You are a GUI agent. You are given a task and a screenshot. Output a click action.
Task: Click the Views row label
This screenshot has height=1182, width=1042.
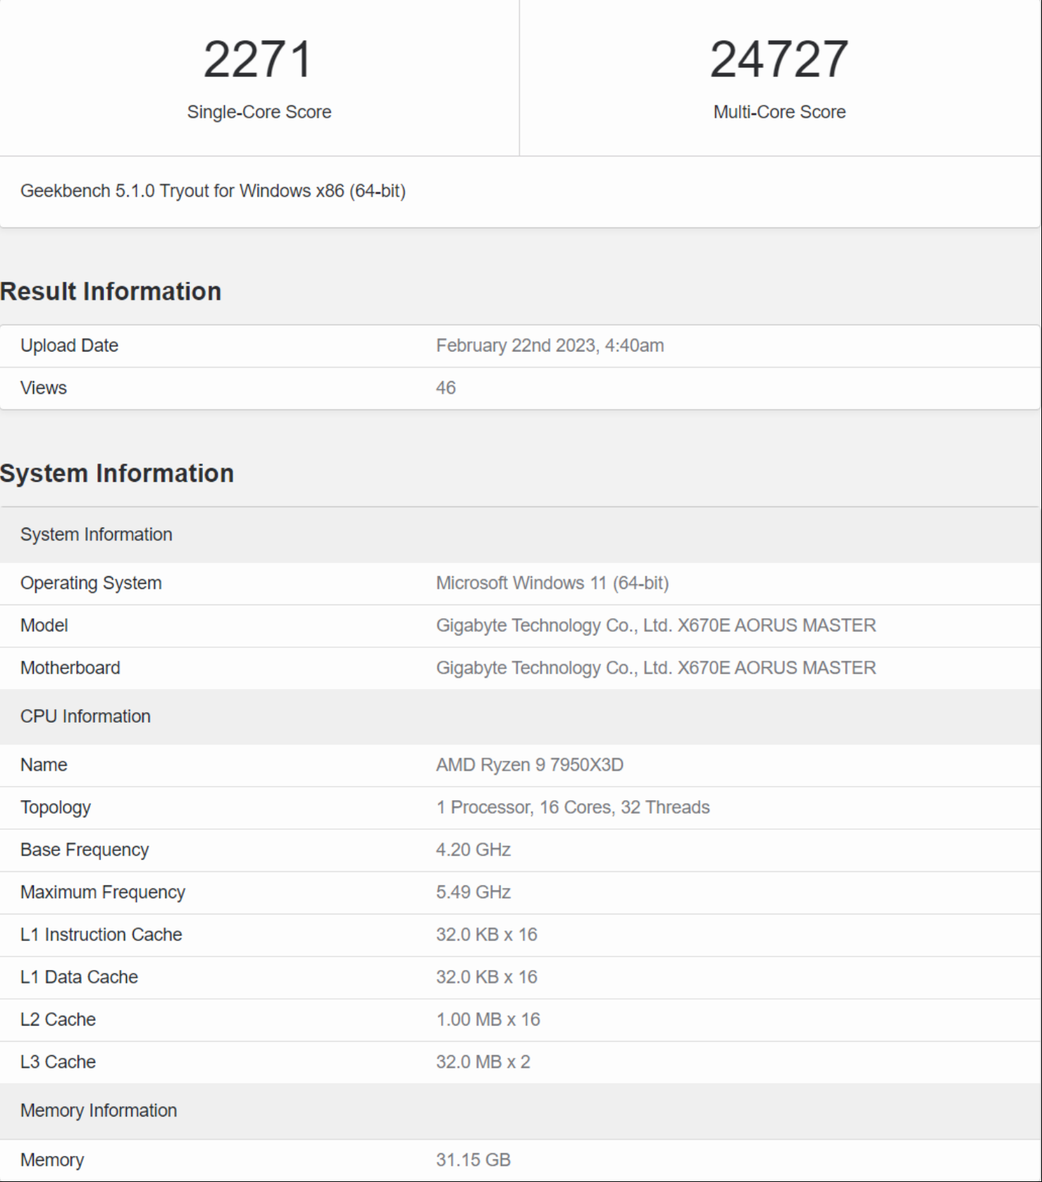click(44, 388)
